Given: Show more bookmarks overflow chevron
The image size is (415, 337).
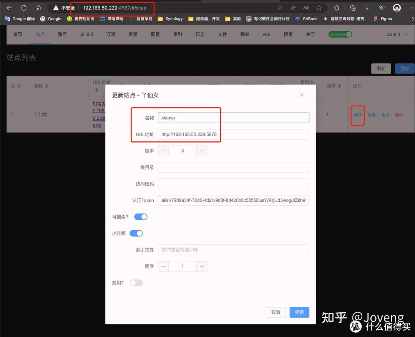Looking at the screenshot, I should point(412,19).
